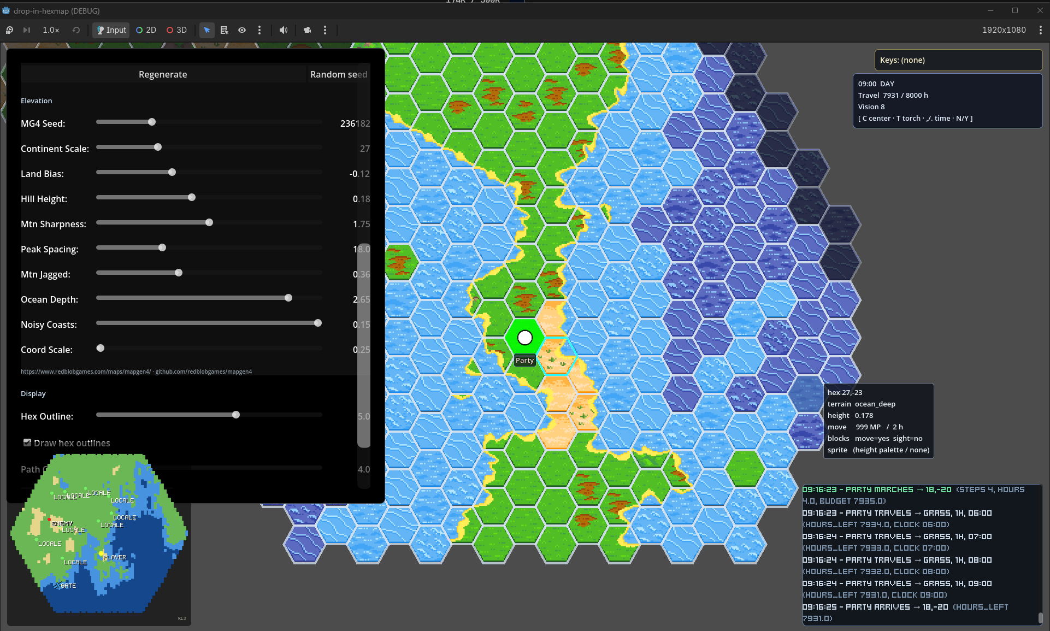Adjust the MG4 Seed slider
This screenshot has width=1050, height=631.
209,122
